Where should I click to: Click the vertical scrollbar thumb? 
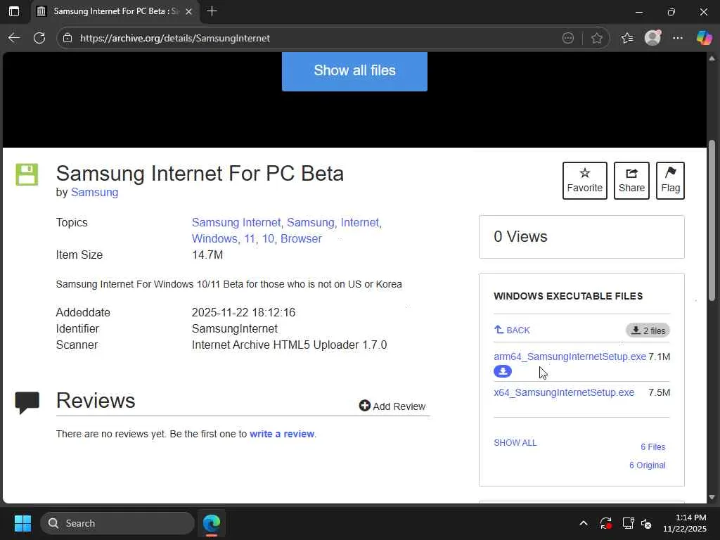tap(712, 220)
